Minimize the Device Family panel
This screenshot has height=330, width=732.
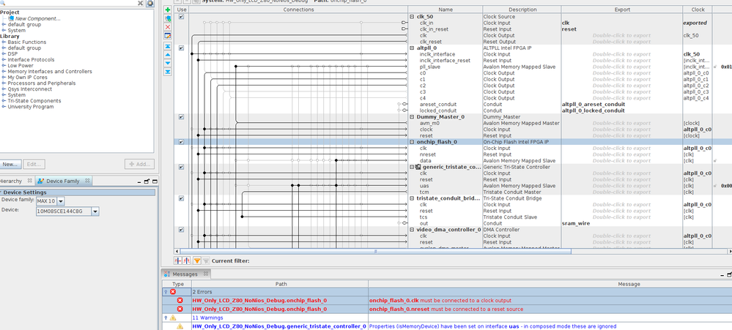pos(138,181)
